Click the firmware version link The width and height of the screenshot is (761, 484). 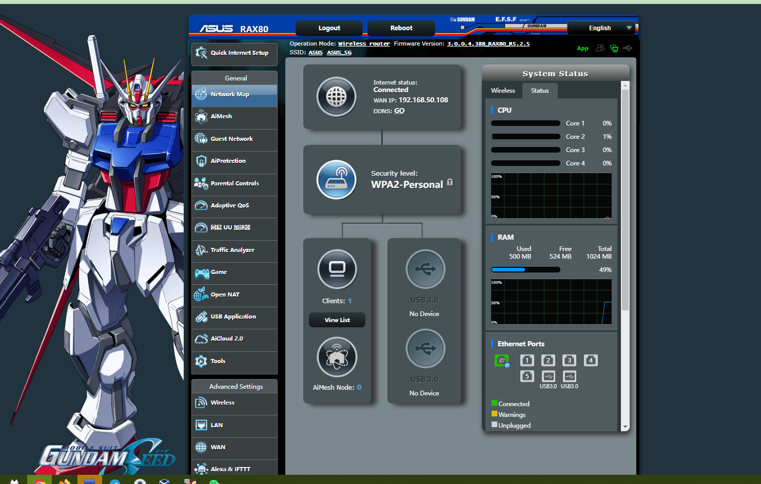[488, 44]
